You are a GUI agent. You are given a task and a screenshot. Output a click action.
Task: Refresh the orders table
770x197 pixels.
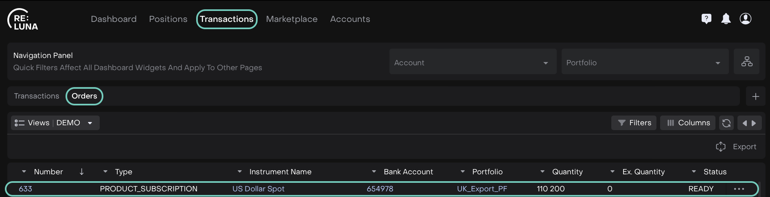[726, 123]
